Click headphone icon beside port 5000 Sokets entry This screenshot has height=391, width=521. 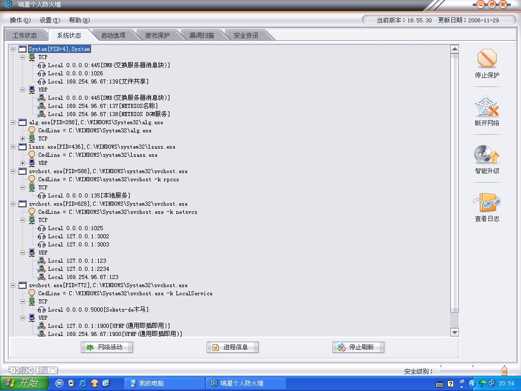(x=42, y=310)
